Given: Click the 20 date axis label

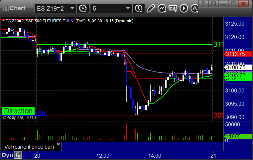Looking at the screenshot, I should (37, 156).
